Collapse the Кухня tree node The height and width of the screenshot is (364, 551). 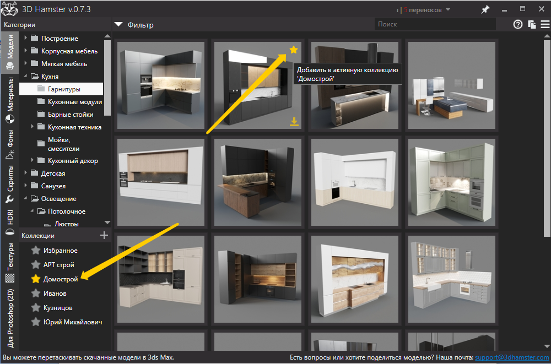pos(25,76)
